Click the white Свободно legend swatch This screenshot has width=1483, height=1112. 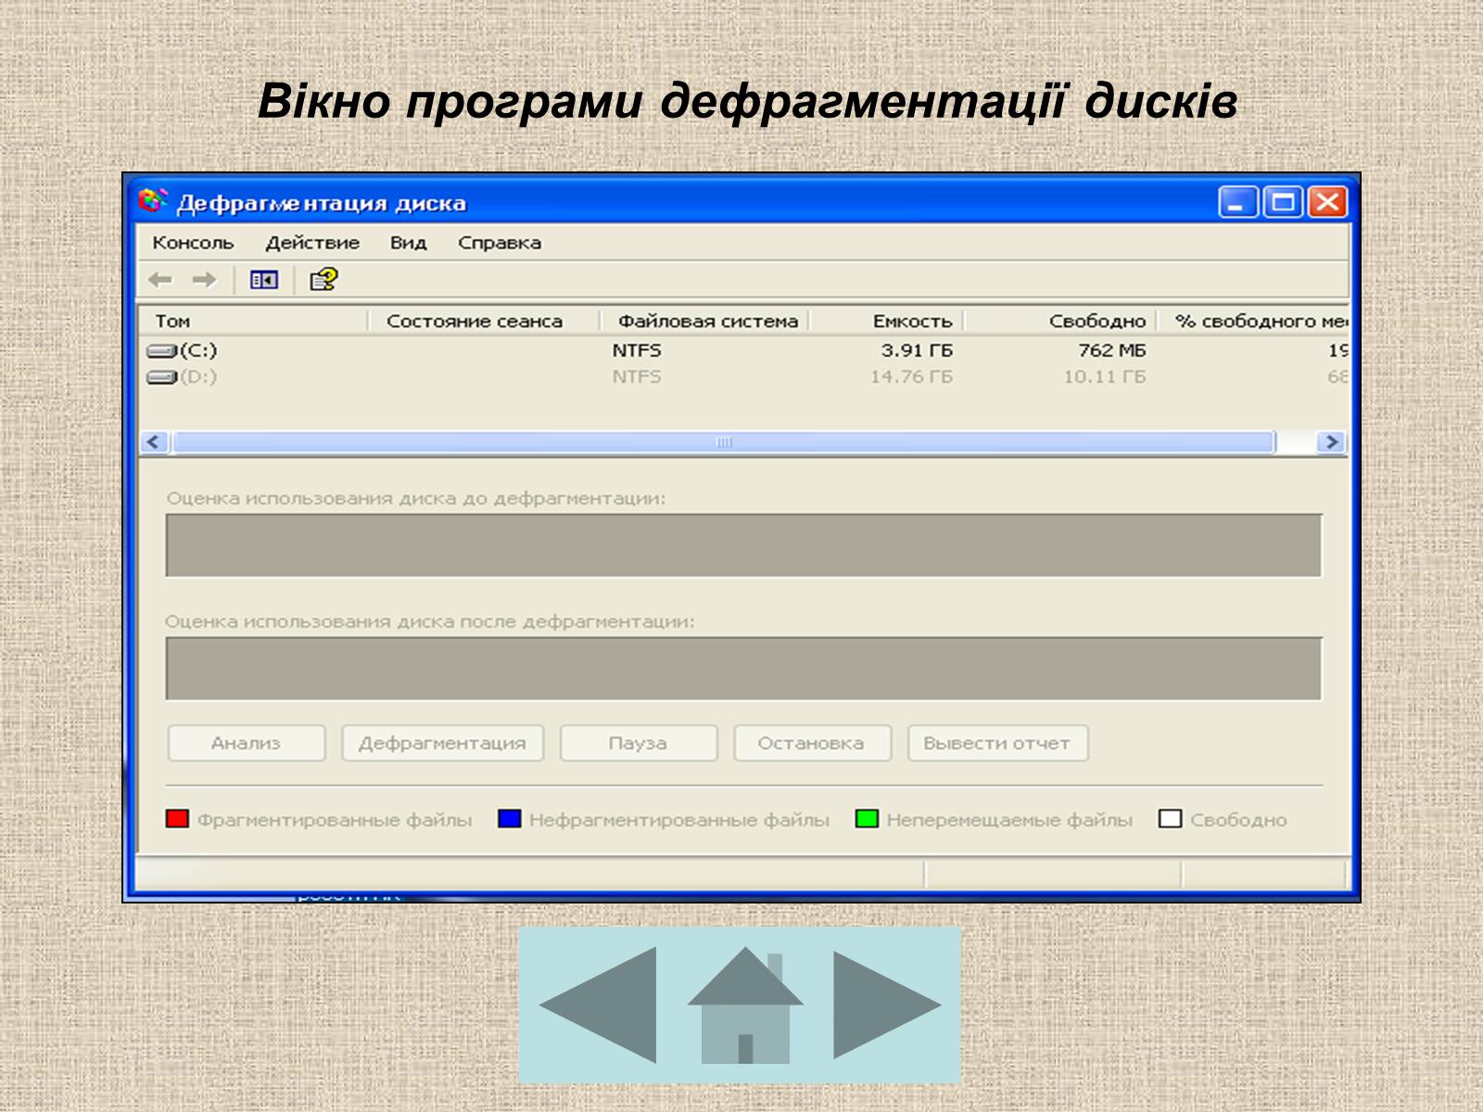(1171, 819)
